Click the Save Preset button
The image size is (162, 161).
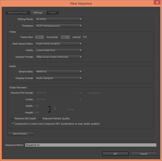coord(21,134)
